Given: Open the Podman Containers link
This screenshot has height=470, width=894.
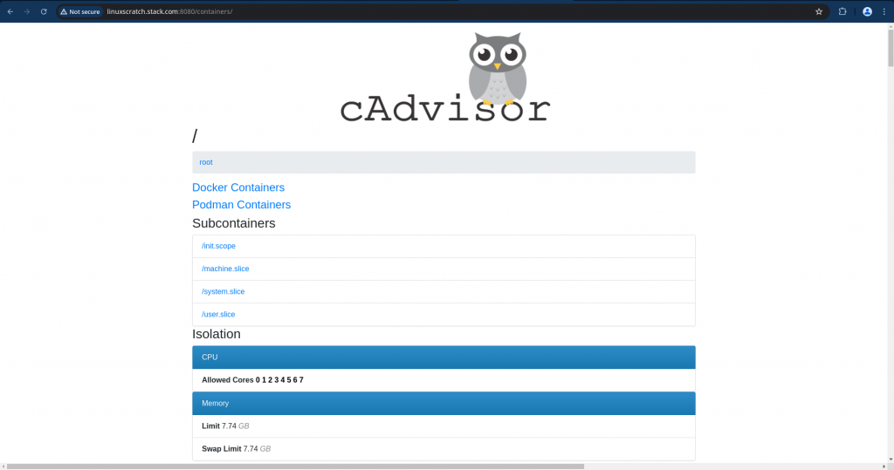Looking at the screenshot, I should point(241,205).
